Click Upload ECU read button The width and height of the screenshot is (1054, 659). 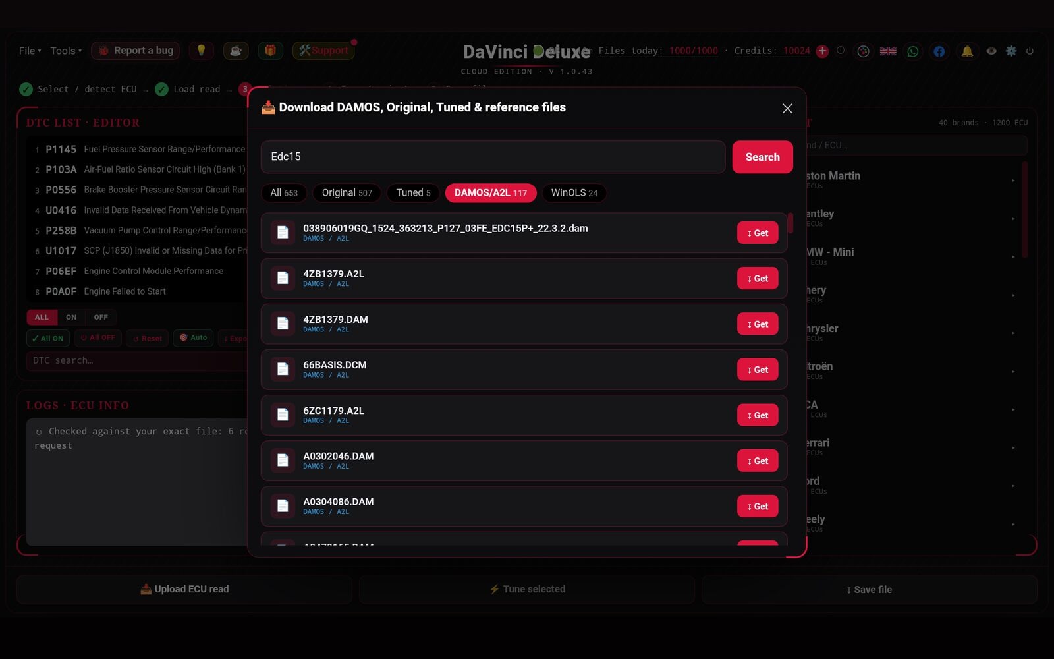pos(184,589)
